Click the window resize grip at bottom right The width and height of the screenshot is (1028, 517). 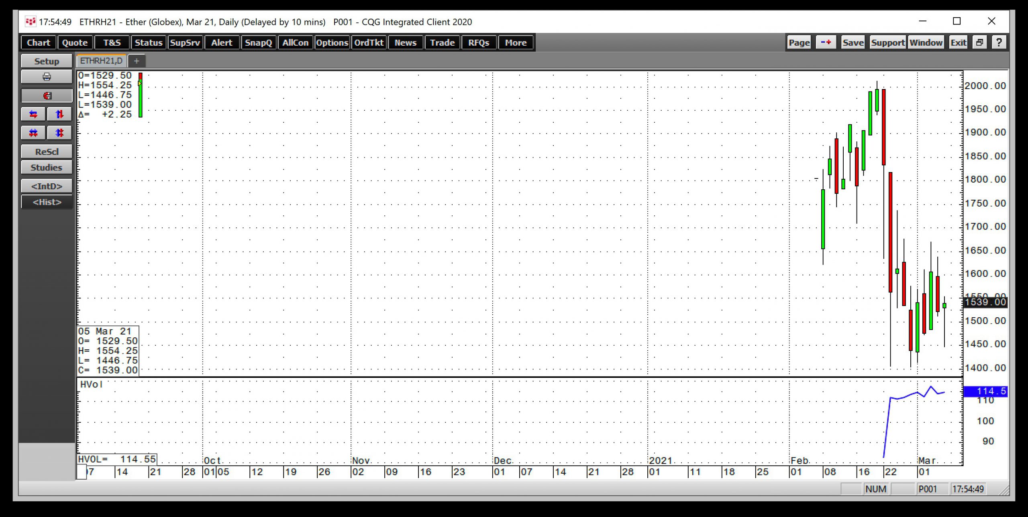[1004, 491]
